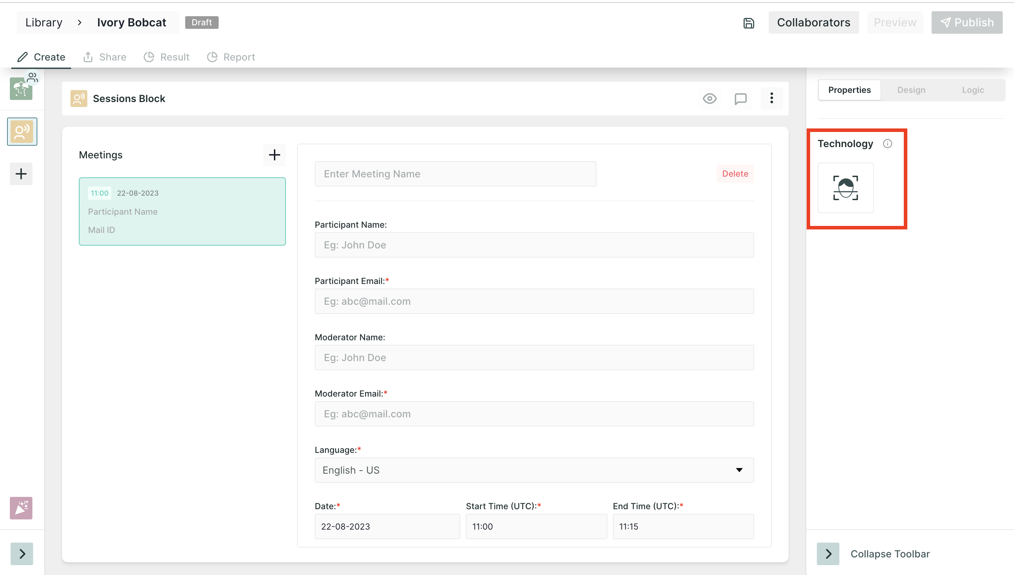The width and height of the screenshot is (1014, 575).
Task: Open the Result tab
Action: click(166, 57)
